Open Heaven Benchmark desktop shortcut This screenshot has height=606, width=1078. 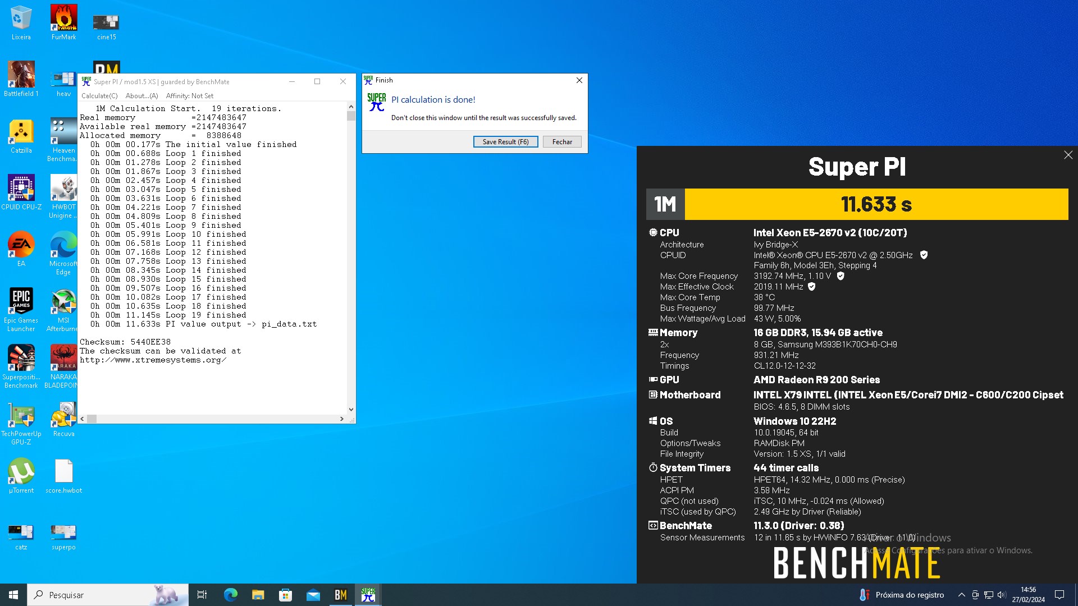pyautogui.click(x=63, y=140)
